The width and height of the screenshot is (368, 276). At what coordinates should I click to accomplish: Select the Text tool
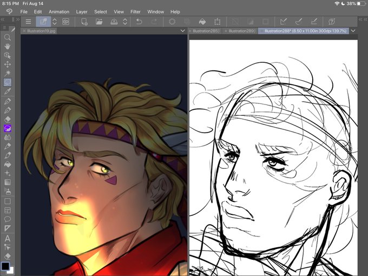pos(8,239)
